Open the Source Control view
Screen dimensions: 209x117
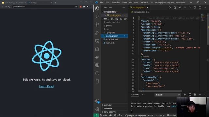97,25
